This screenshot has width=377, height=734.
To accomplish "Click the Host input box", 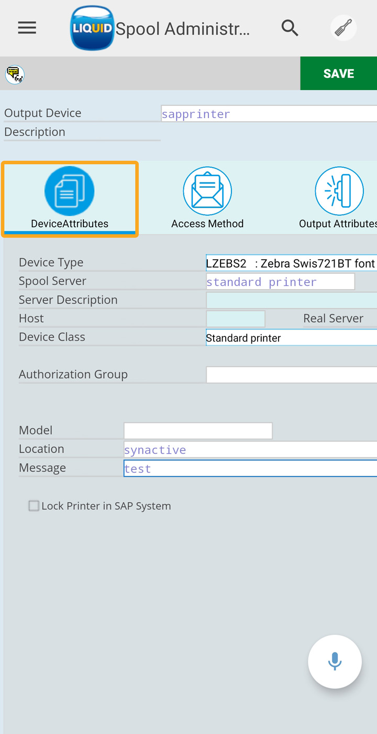I will coord(236,319).
